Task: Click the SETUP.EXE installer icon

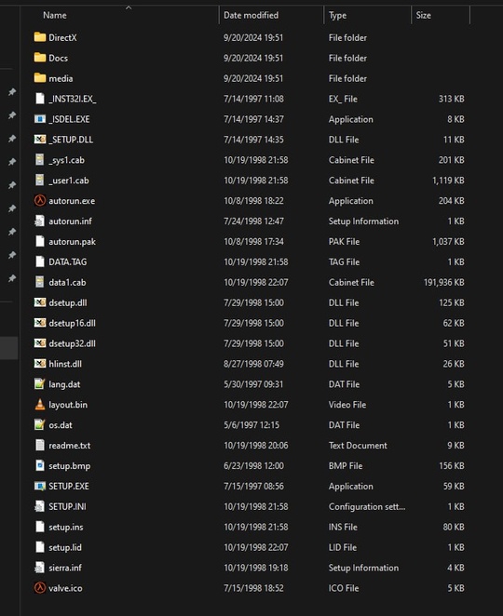Action: pyautogui.click(x=40, y=487)
